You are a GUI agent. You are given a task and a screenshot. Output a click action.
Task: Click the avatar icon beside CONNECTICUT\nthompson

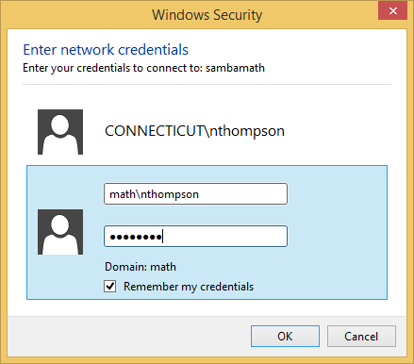coord(60,132)
